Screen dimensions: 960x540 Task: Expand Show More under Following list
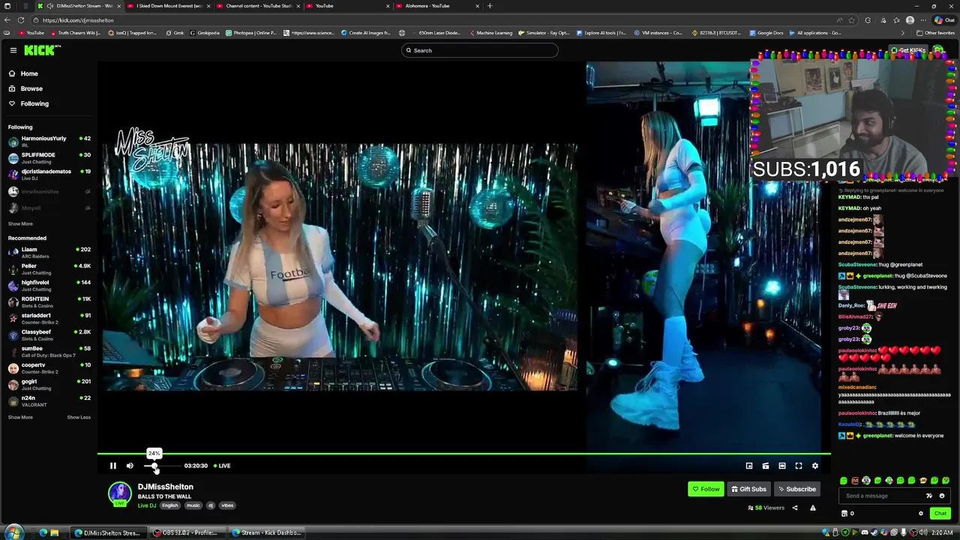coord(20,223)
